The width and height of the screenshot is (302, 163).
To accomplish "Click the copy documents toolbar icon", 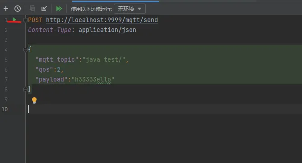I will [x=33, y=9].
